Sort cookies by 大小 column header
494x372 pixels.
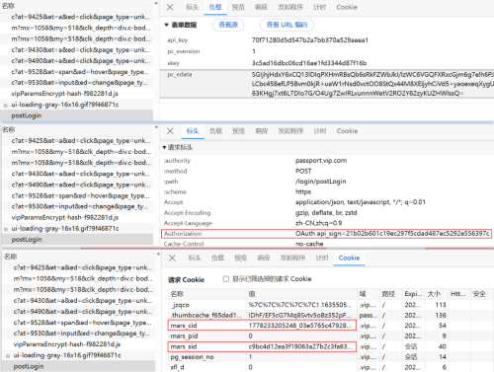(436, 294)
